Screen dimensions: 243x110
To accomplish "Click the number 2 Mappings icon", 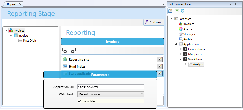I will 185,54.
